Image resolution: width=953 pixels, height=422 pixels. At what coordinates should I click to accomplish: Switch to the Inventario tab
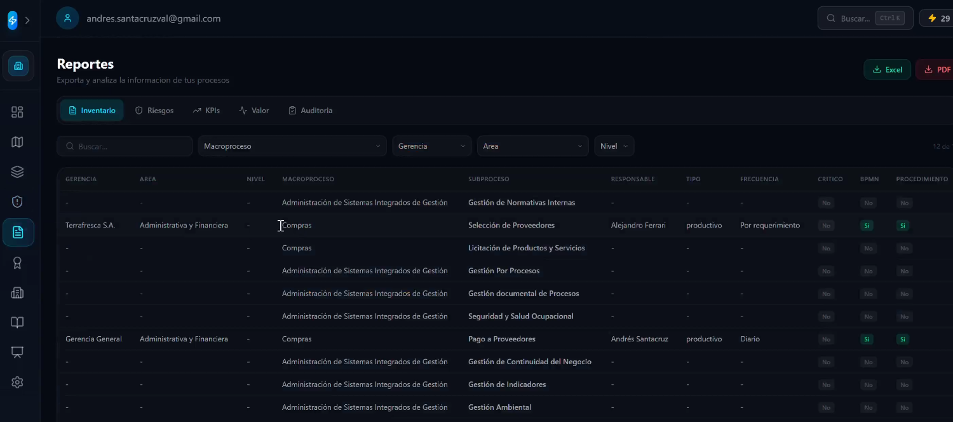pos(92,111)
